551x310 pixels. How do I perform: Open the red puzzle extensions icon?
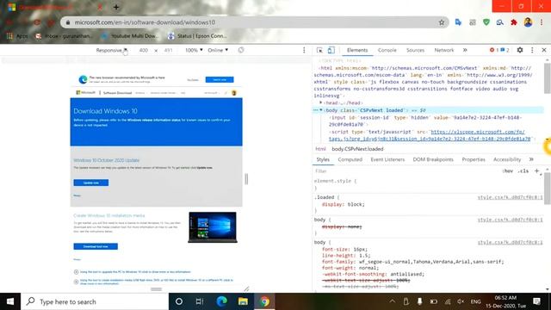(x=514, y=22)
